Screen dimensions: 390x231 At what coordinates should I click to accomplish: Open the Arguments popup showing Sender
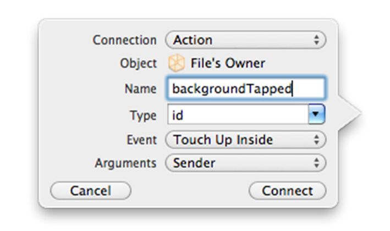click(245, 163)
